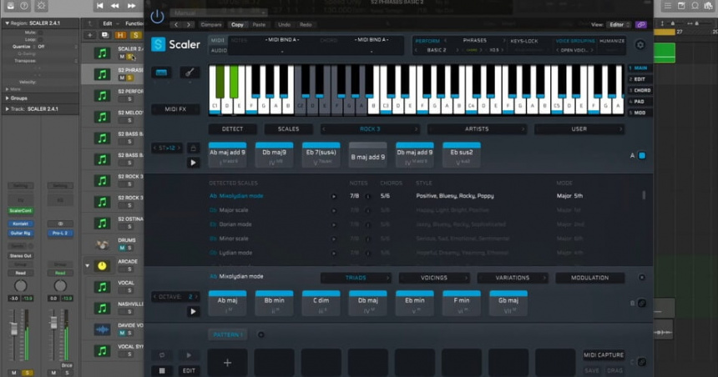Add a new pattern with the plus circle
This screenshot has height=377, width=718.
261,335
